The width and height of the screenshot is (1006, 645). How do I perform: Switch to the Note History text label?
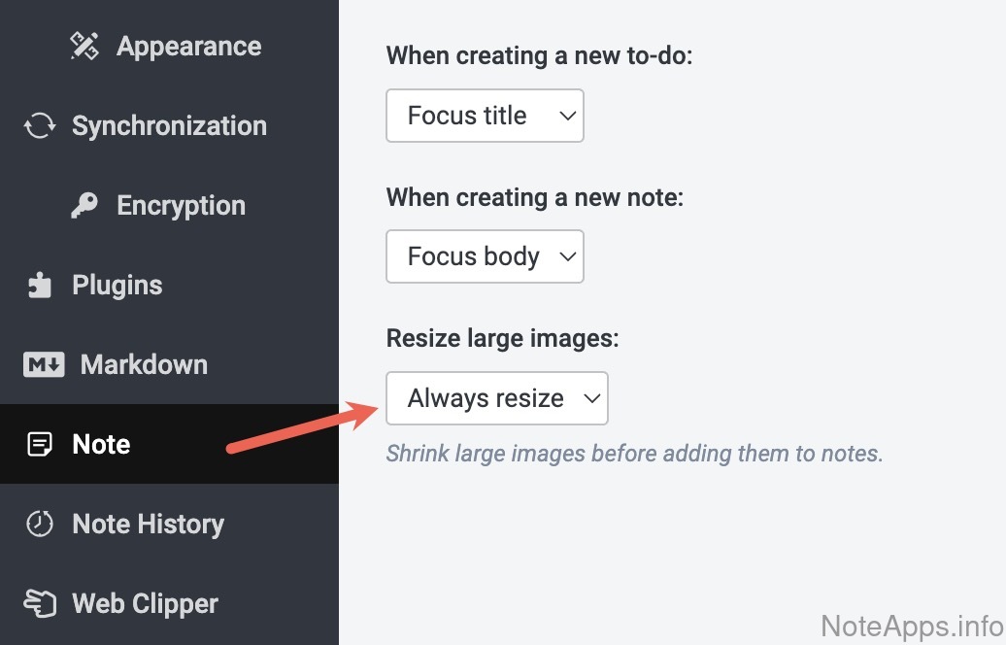148,525
